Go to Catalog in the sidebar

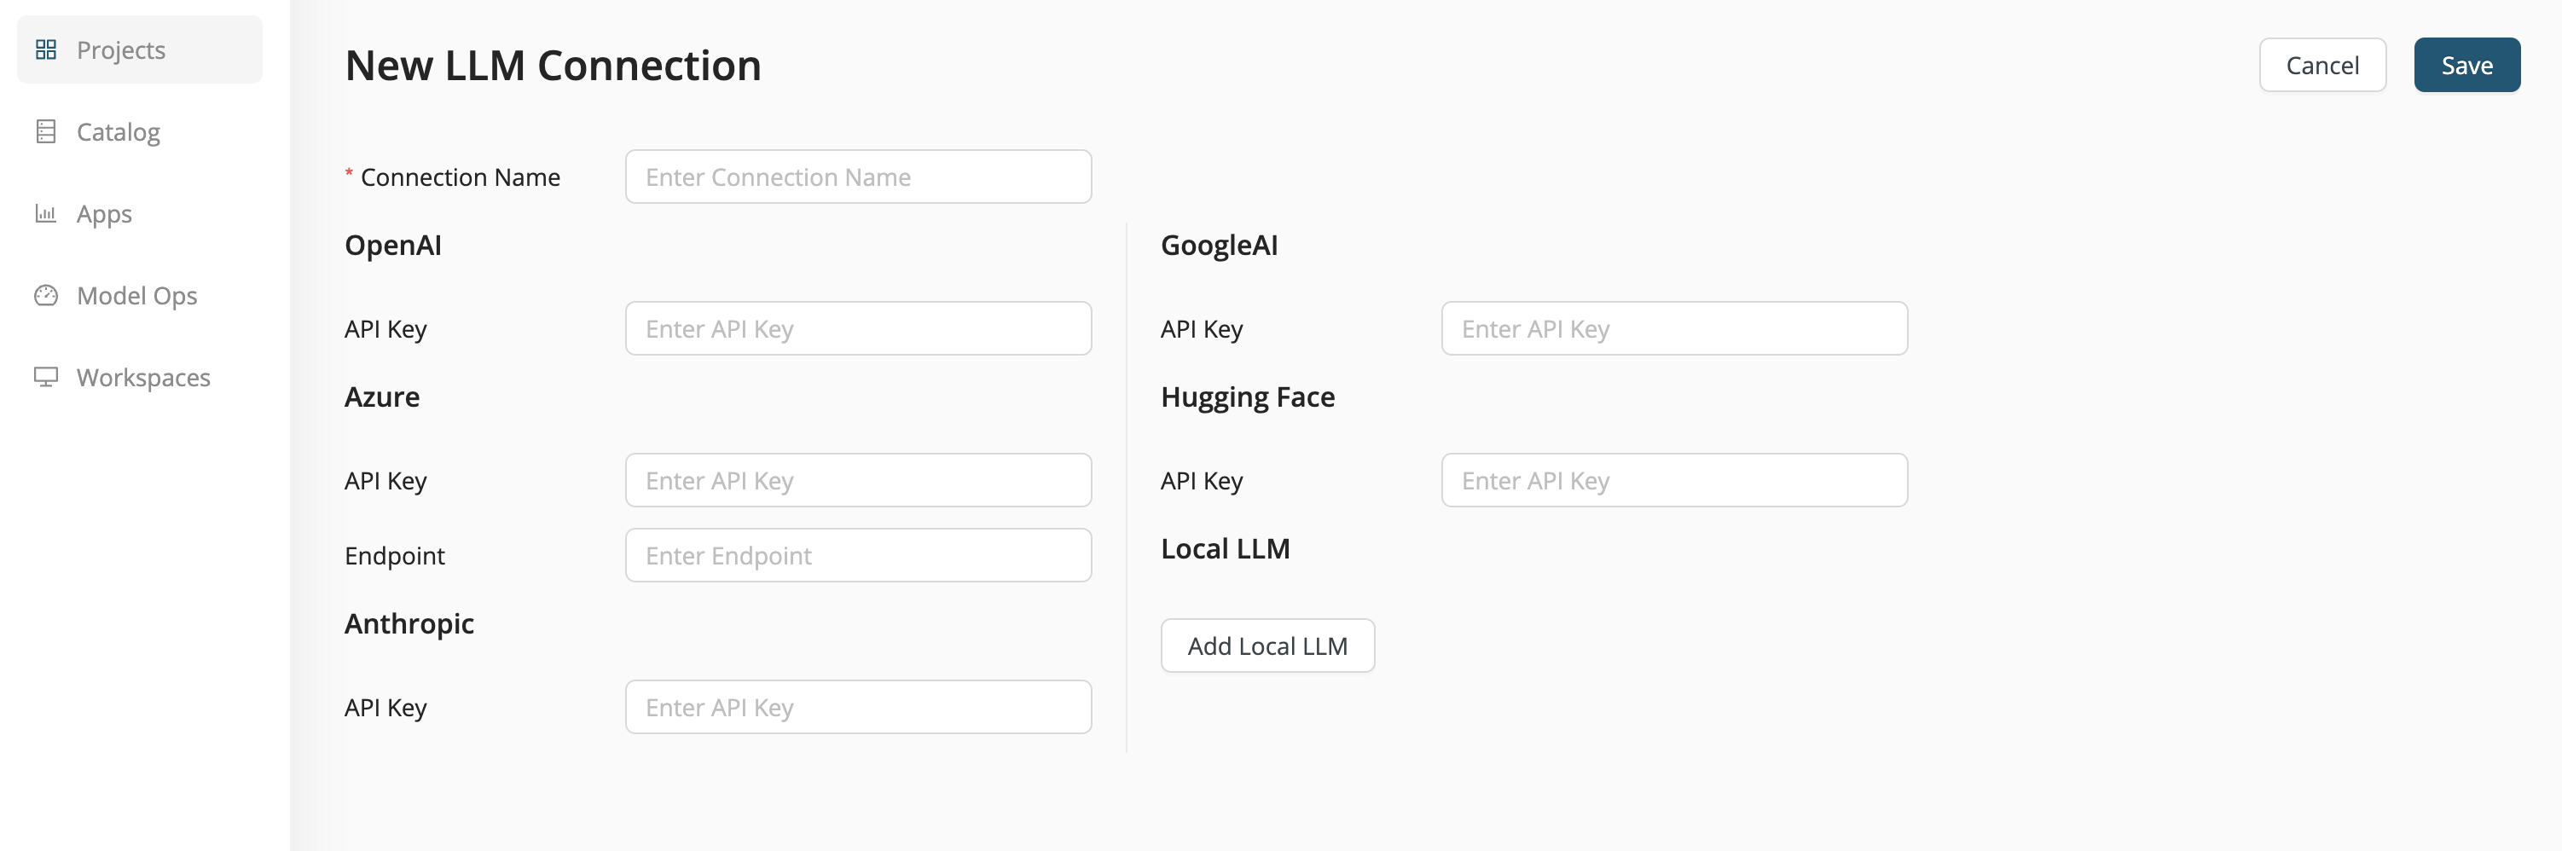(x=139, y=131)
